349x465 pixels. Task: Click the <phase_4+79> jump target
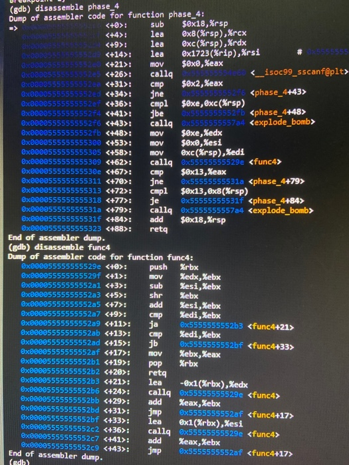(x=277, y=181)
